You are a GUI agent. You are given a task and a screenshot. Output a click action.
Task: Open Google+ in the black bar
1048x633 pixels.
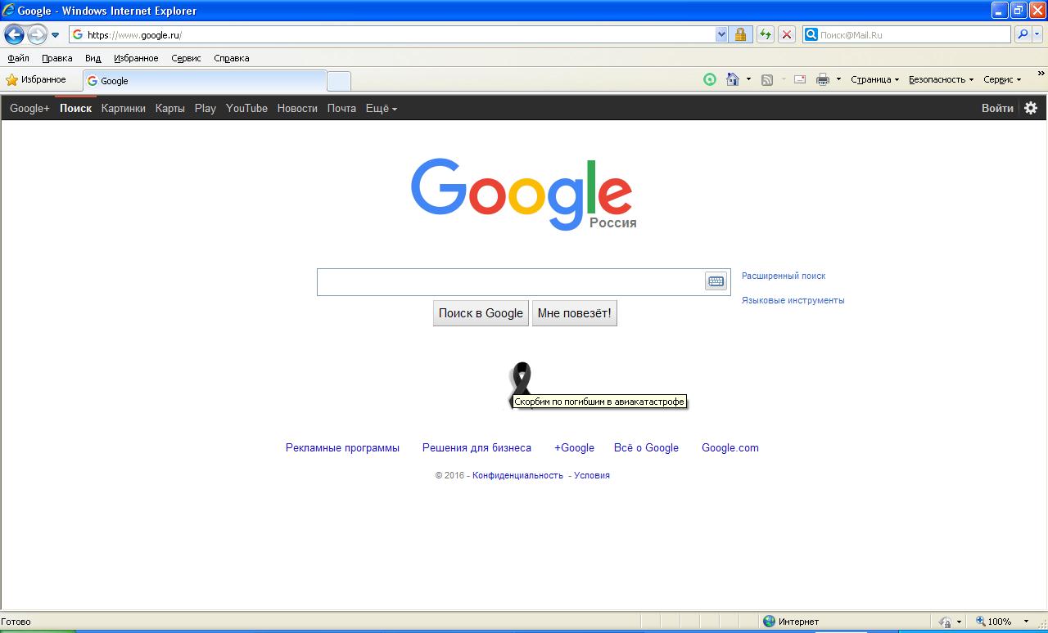(29, 108)
